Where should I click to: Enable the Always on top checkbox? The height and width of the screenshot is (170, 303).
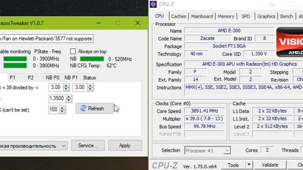[72, 51]
